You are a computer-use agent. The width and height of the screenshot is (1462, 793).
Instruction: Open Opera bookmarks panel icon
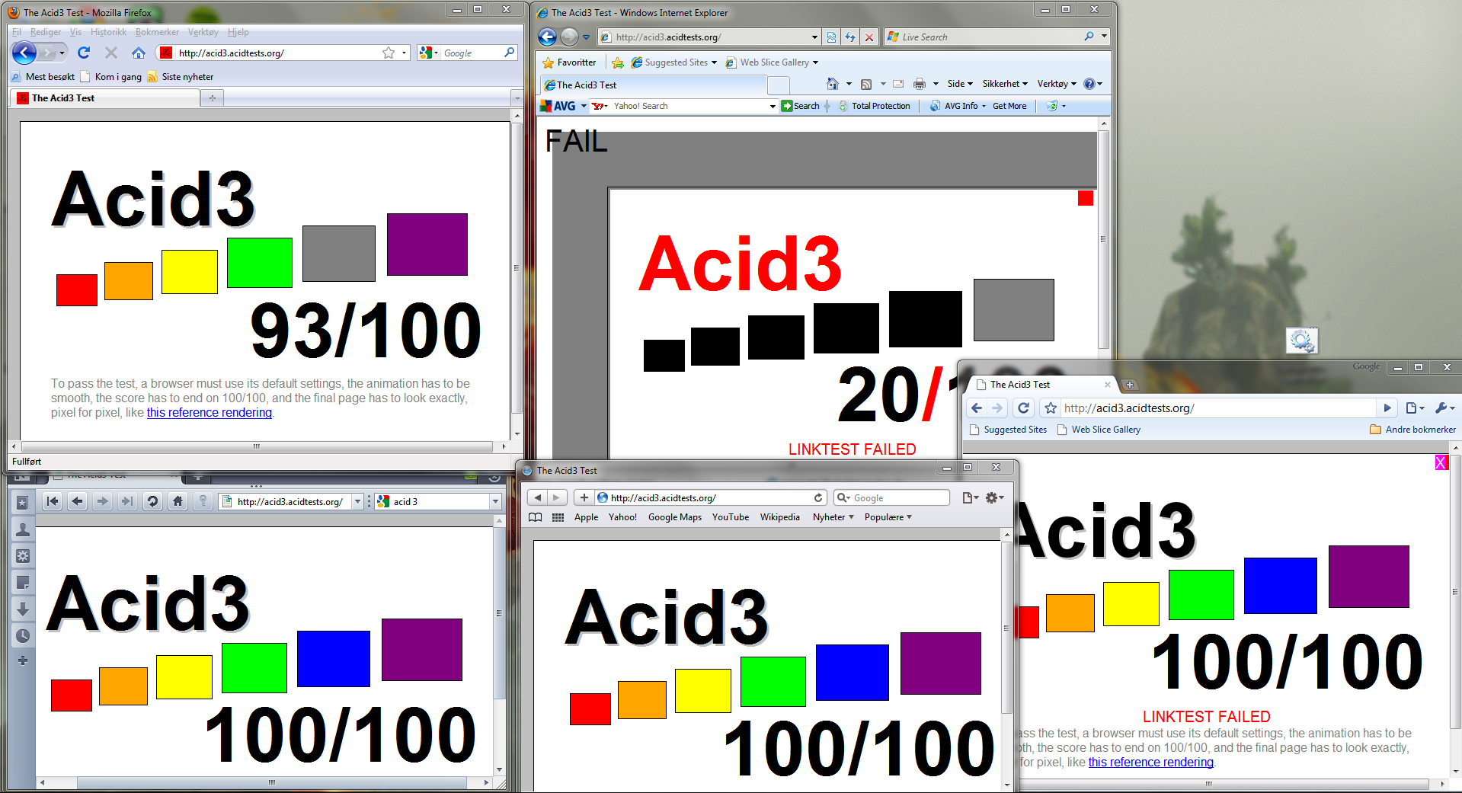pyautogui.click(x=23, y=503)
